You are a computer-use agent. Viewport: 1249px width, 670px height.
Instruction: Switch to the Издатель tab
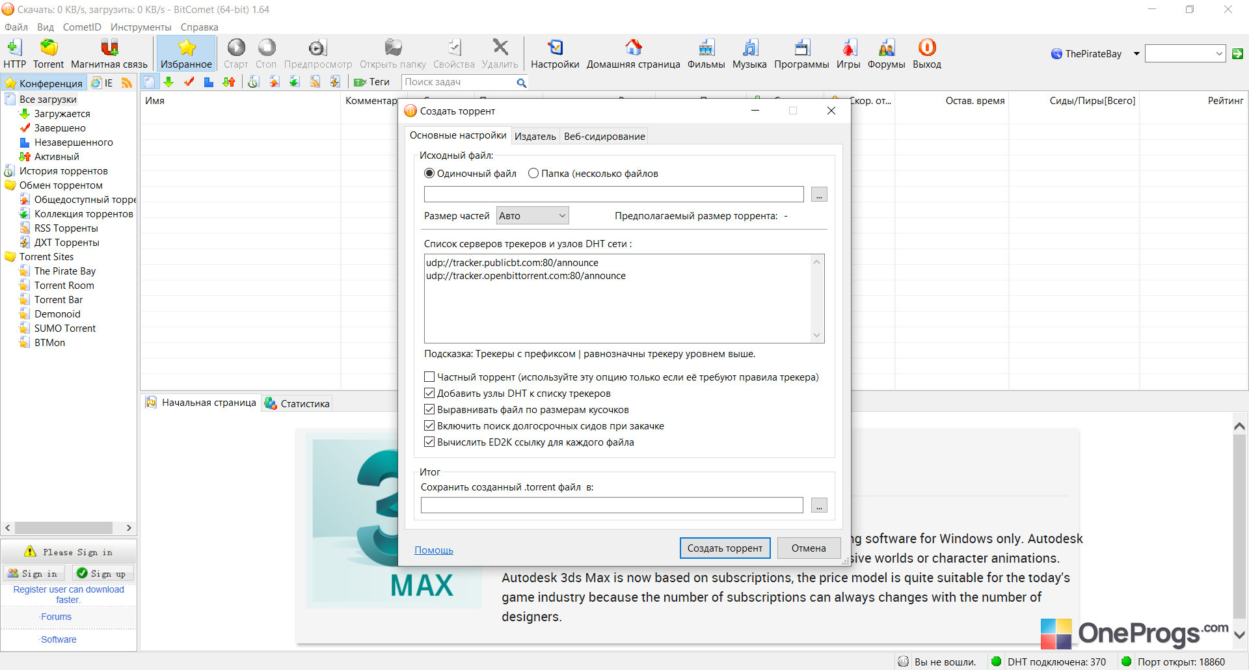[535, 136]
